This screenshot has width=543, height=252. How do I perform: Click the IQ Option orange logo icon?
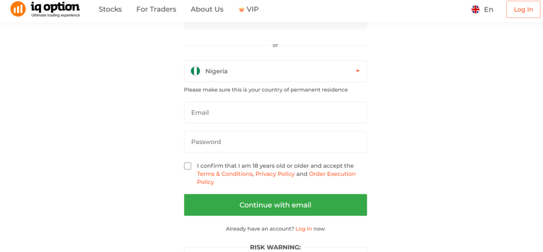pos(18,9)
